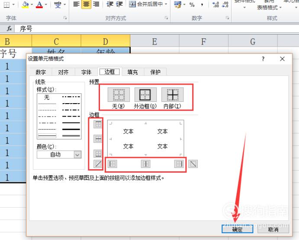Open accounting format dropdown arrow
Viewport: 299px width, 240px height.
click(184, 4)
